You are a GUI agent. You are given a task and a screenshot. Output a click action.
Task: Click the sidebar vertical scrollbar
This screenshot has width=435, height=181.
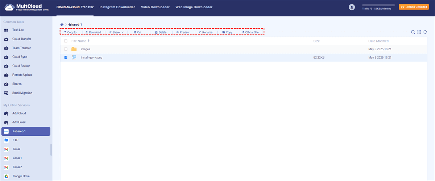[x=51, y=150]
